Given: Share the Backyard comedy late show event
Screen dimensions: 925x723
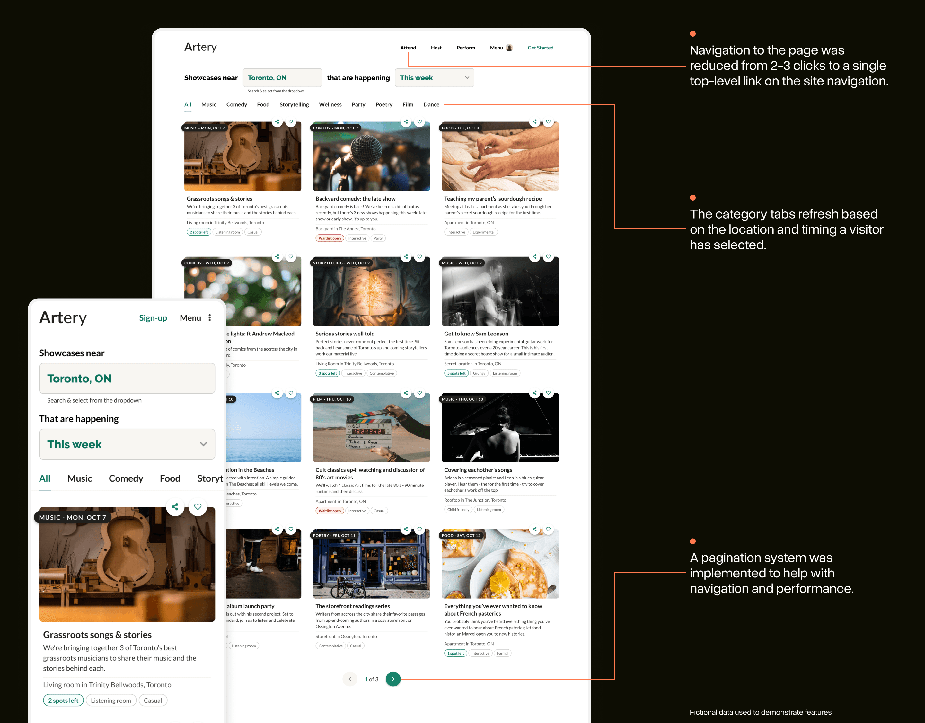Looking at the screenshot, I should [x=406, y=122].
